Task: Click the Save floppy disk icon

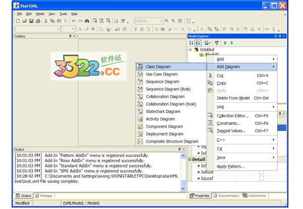Action: [31, 21]
